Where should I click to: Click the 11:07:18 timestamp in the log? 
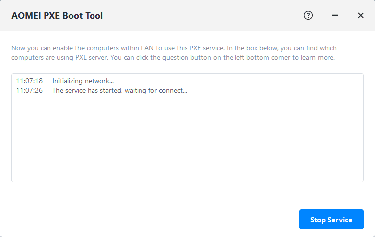pos(29,81)
